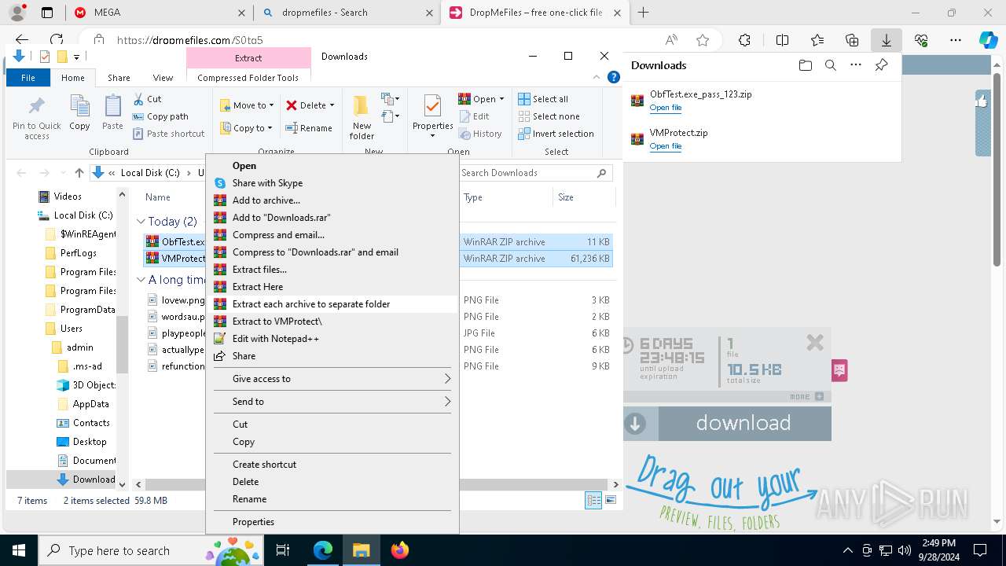Collapse the Today (2) group
The image size is (1006, 566).
(141, 222)
